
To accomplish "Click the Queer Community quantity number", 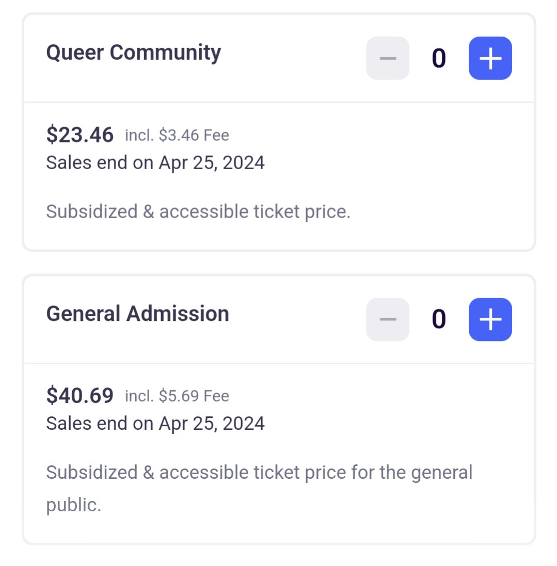I will [439, 58].
